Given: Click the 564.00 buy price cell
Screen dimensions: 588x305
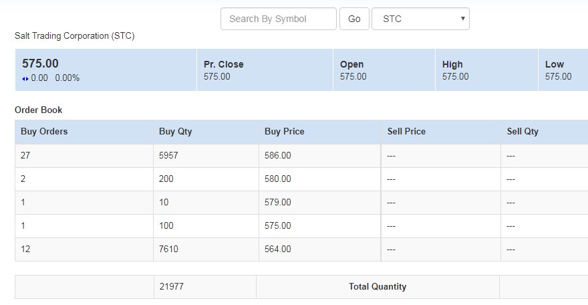Looking at the screenshot, I should 278,249.
